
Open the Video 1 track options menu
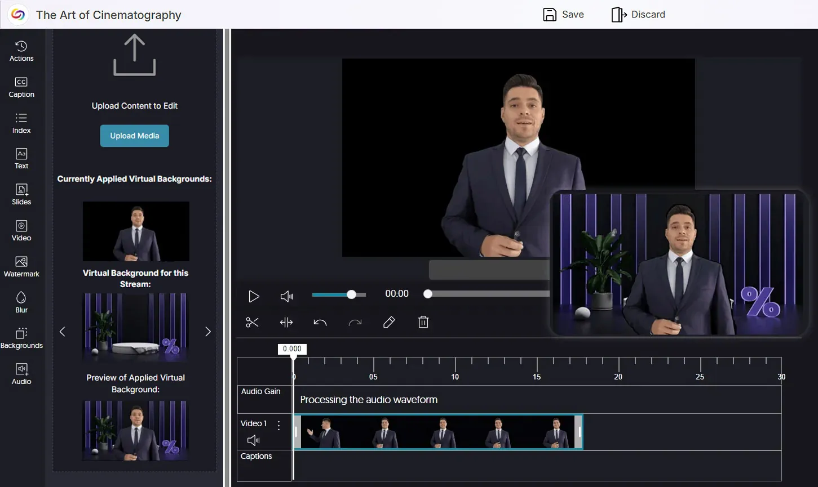(278, 426)
